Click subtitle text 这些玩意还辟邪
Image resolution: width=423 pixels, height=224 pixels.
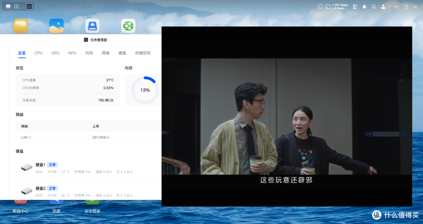286,180
